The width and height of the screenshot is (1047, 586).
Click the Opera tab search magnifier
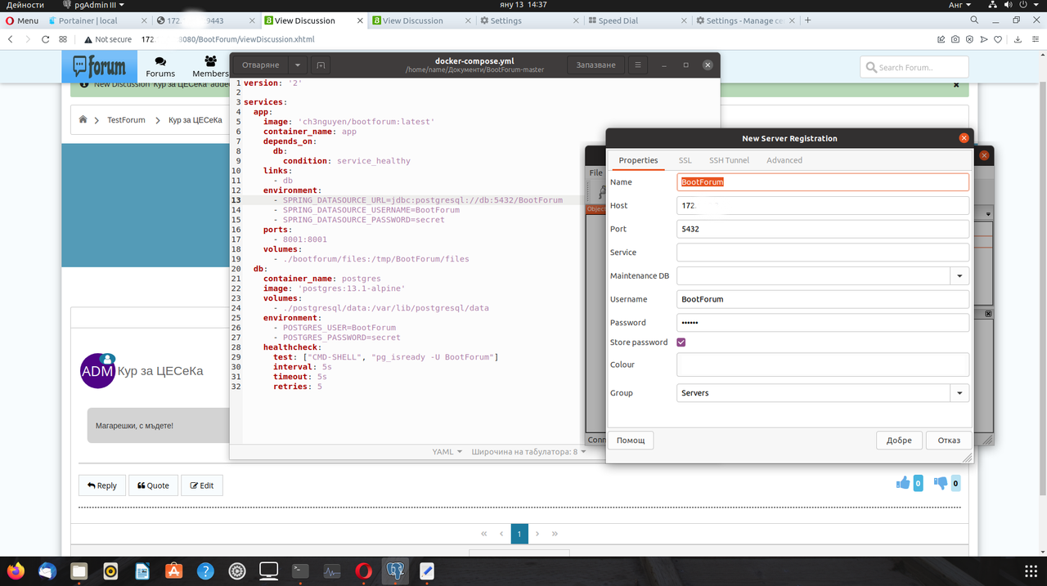click(974, 20)
